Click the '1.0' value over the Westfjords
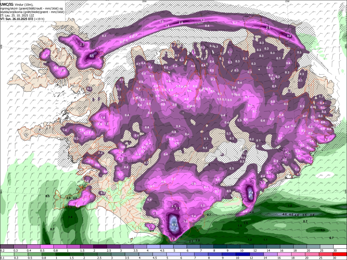347x260 pixels. 45,56
